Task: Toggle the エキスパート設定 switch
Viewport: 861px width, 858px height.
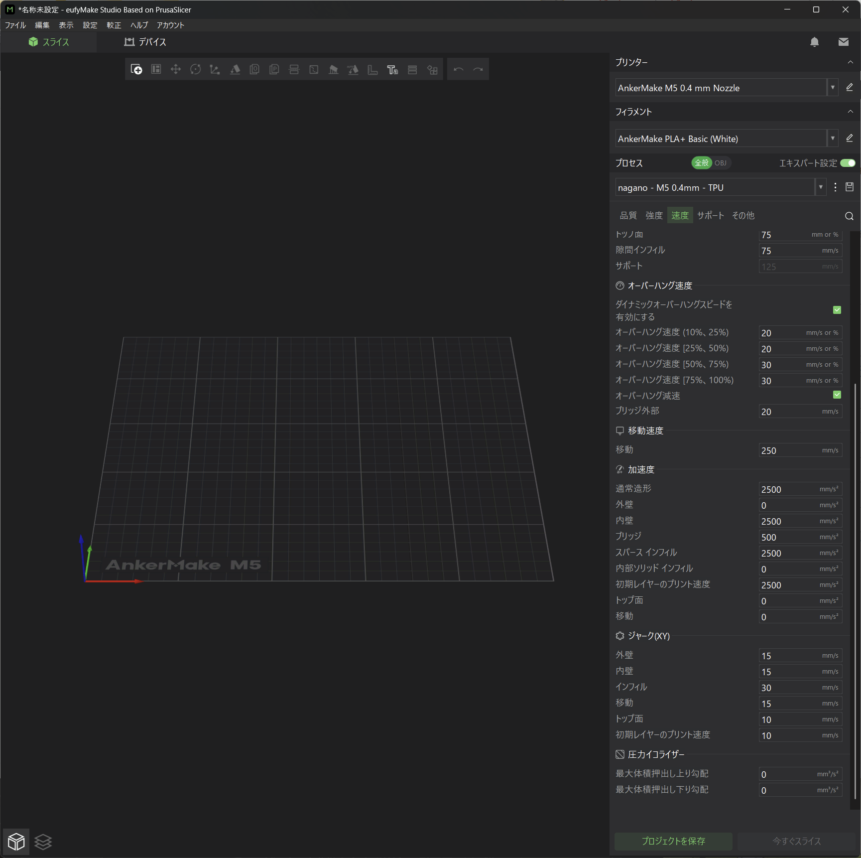Action: click(848, 163)
